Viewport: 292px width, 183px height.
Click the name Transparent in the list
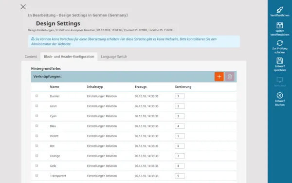[x=58, y=176]
